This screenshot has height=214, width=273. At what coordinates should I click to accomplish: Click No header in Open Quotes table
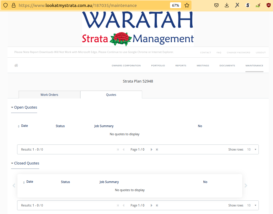(x=200, y=126)
